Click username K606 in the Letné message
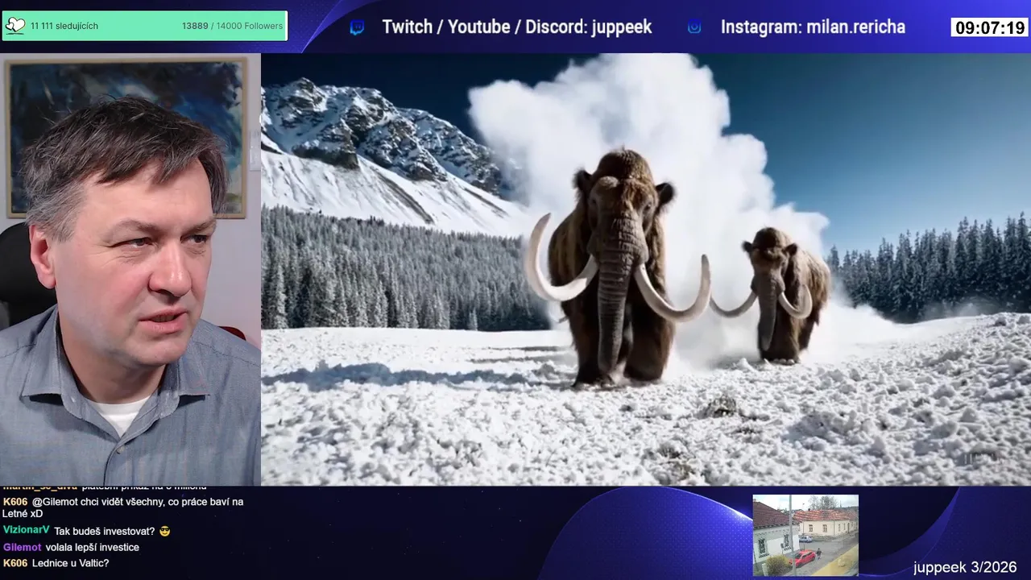Image resolution: width=1031 pixels, height=580 pixels. pos(15,502)
